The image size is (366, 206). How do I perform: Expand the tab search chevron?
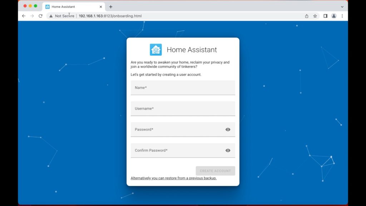tap(342, 7)
